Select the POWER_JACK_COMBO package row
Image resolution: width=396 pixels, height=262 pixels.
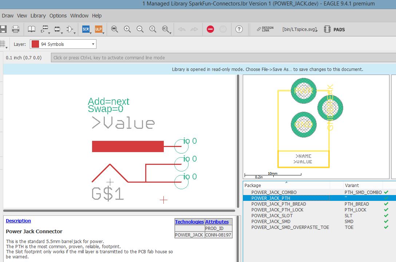point(274,192)
